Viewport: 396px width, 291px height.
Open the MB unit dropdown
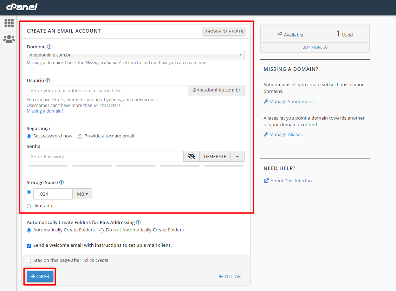(83, 194)
